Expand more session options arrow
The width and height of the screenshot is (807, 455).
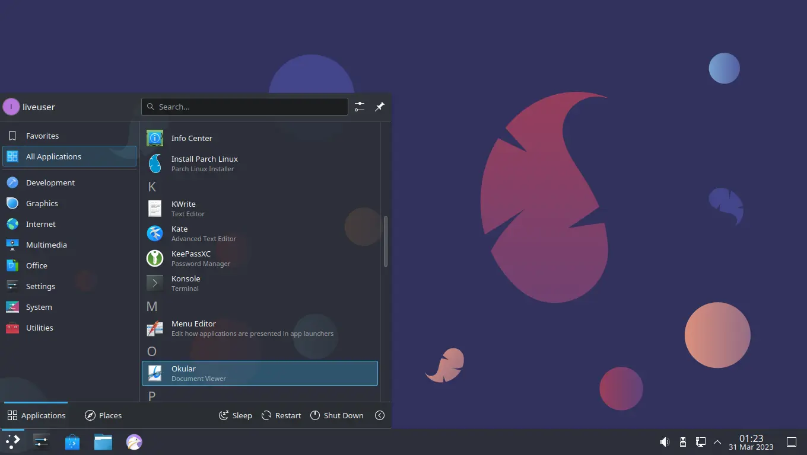pyautogui.click(x=380, y=415)
